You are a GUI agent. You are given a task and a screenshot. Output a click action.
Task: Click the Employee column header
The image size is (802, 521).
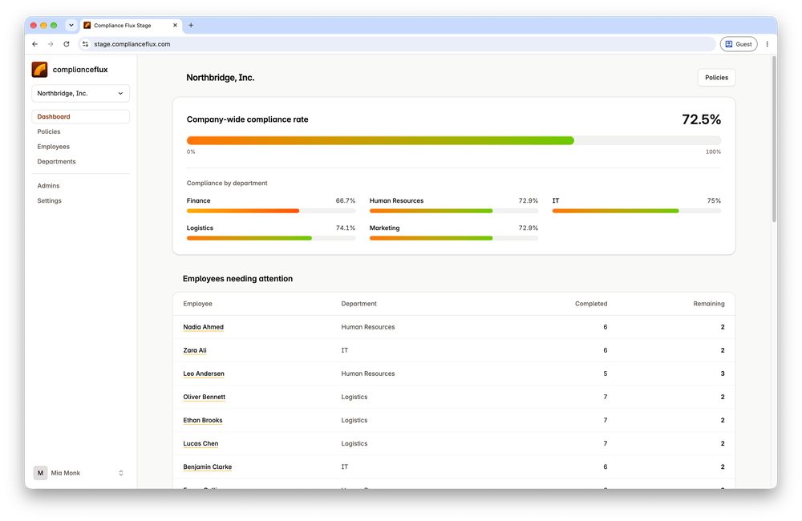pos(197,304)
